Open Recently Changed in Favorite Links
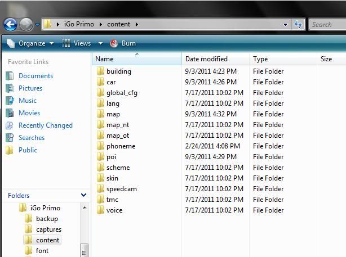The height and width of the screenshot is (257, 346). (46, 125)
